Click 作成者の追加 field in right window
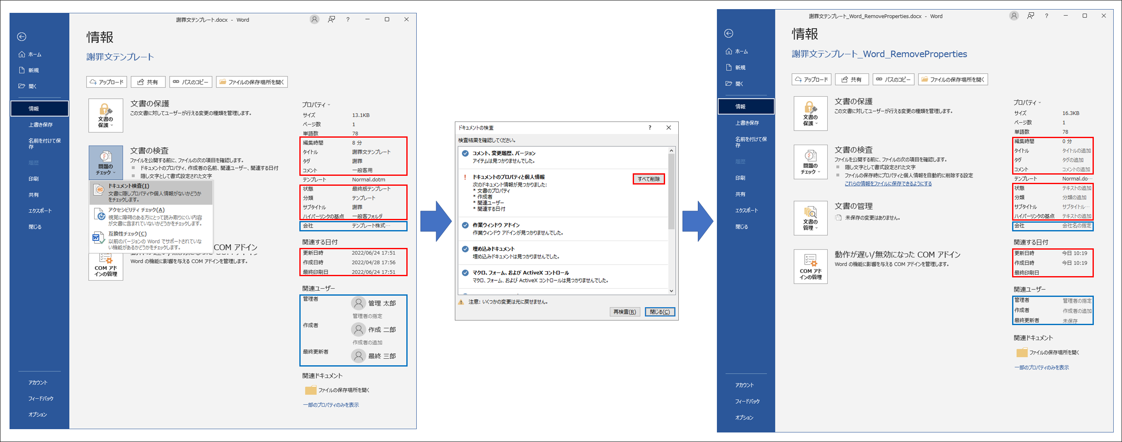Image resolution: width=1122 pixels, height=442 pixels. click(x=1077, y=311)
